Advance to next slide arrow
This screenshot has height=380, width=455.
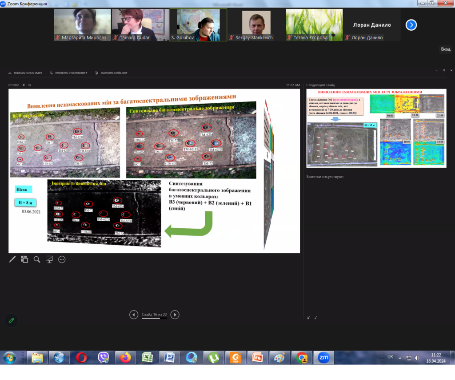pos(175,315)
